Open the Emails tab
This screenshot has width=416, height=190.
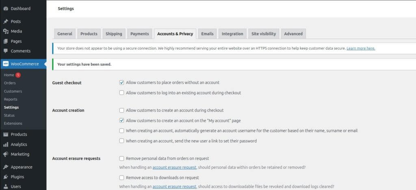tap(208, 34)
